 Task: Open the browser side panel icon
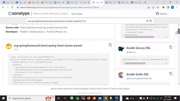point(168,7)
